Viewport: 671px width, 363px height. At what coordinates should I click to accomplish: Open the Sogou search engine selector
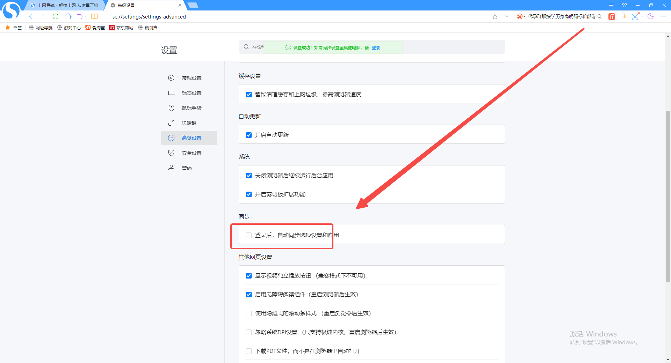click(x=521, y=16)
